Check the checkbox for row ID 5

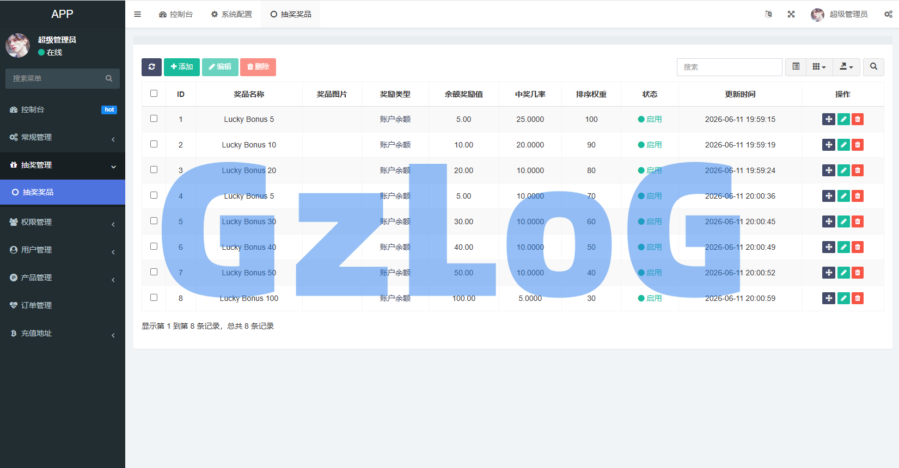coord(154,221)
